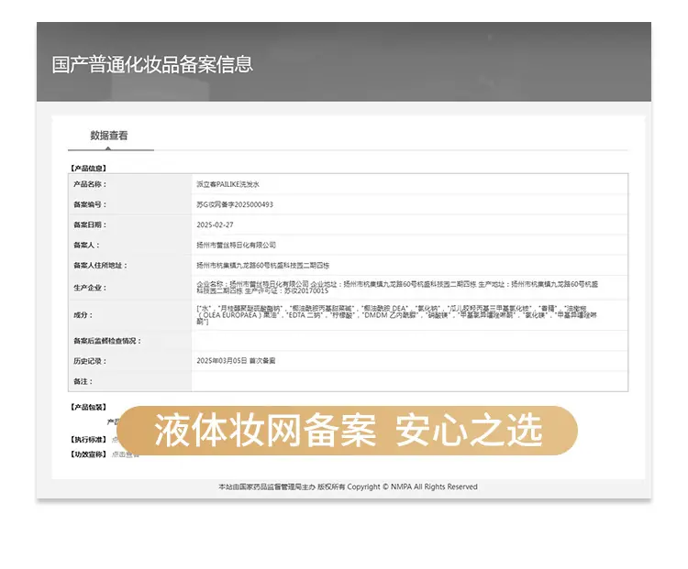Click the 【执行标准】 section label
This screenshot has width=688, height=569.
click(88, 439)
